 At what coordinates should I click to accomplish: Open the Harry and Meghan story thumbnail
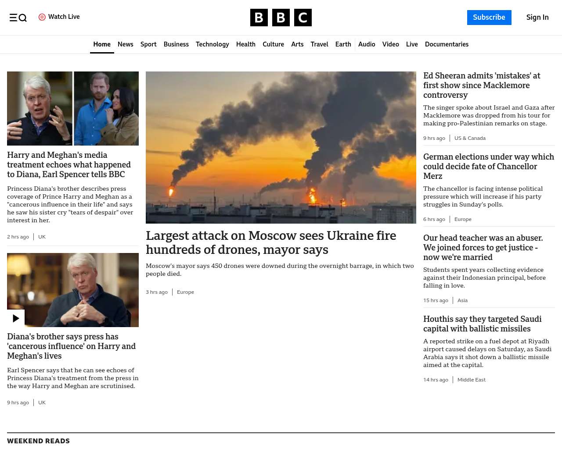(x=73, y=108)
